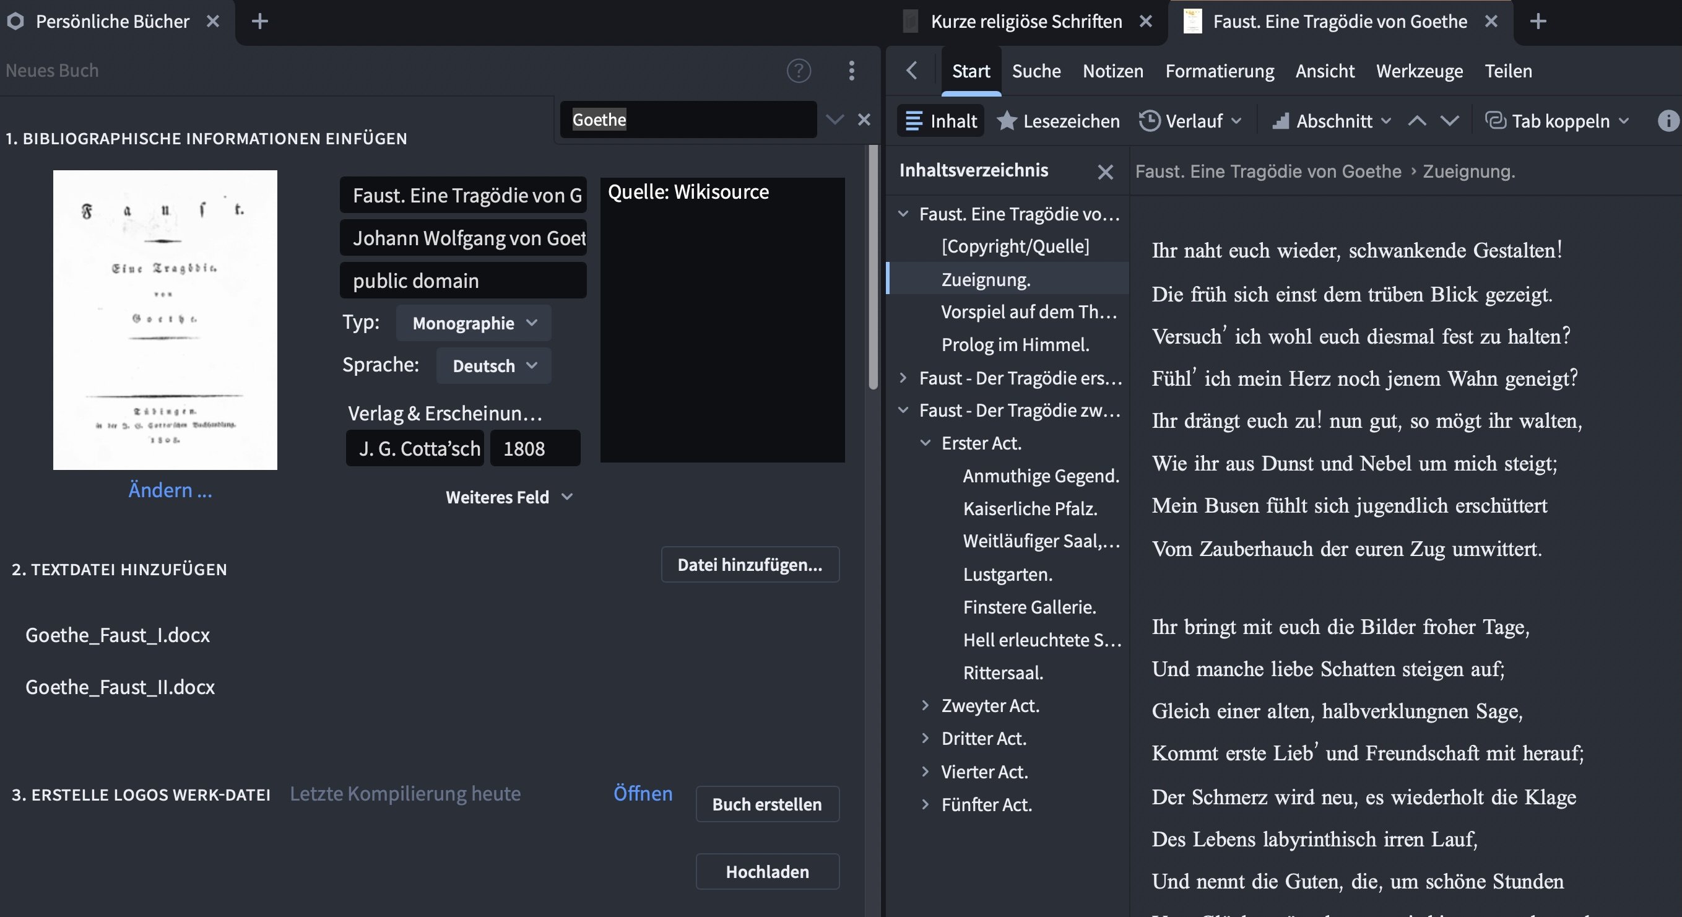Expand the Fünfter Act node
1682x917 pixels.
pyautogui.click(x=926, y=804)
